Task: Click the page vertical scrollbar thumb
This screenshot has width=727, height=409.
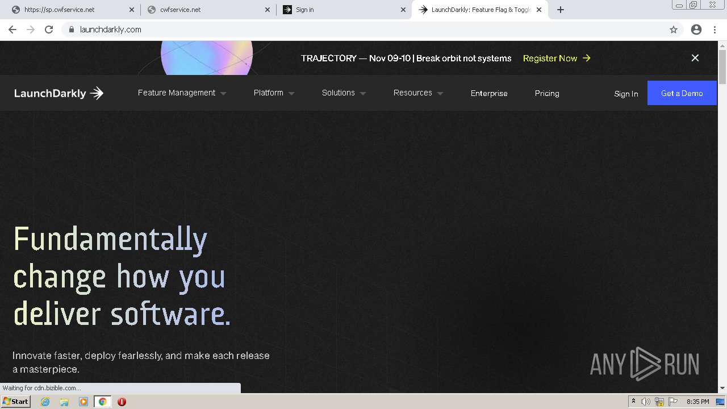Action: 722,67
